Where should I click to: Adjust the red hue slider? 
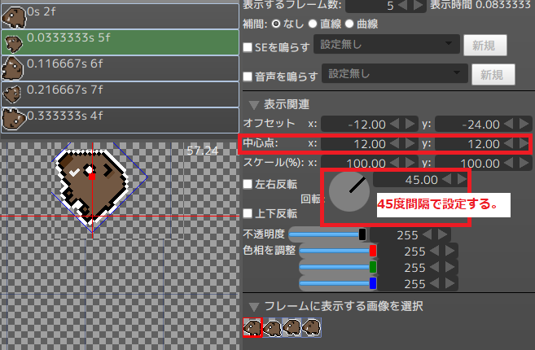click(338, 251)
